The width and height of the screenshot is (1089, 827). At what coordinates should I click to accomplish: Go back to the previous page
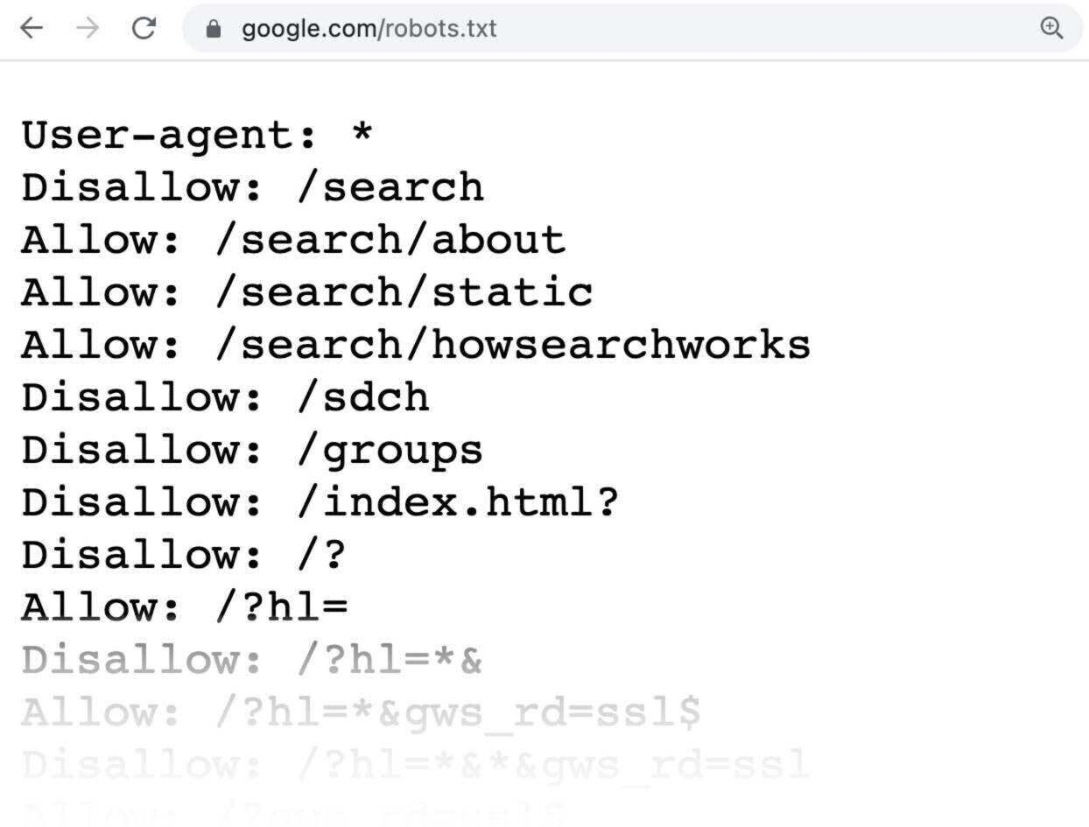[x=32, y=28]
